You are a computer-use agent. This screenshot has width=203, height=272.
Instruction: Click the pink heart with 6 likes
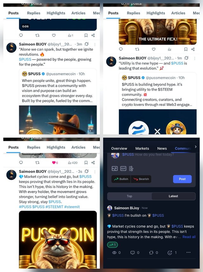point(55,162)
